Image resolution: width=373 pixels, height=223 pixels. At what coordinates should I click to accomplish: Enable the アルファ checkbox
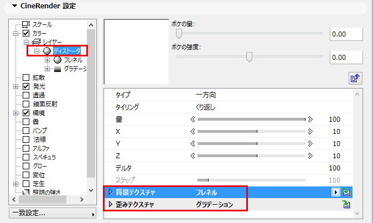(26, 148)
